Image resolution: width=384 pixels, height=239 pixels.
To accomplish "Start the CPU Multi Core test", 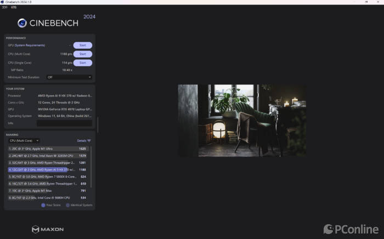I will point(83,54).
